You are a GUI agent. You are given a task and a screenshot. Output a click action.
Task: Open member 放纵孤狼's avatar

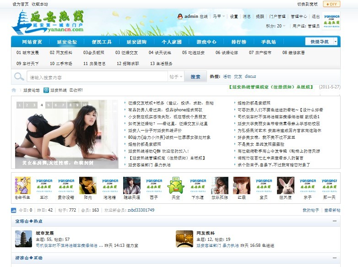pos(220,185)
